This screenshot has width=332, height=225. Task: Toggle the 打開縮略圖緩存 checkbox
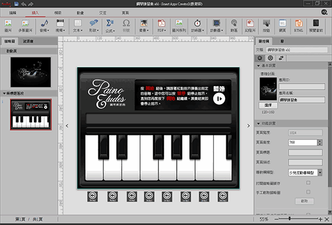[x=308, y=183]
